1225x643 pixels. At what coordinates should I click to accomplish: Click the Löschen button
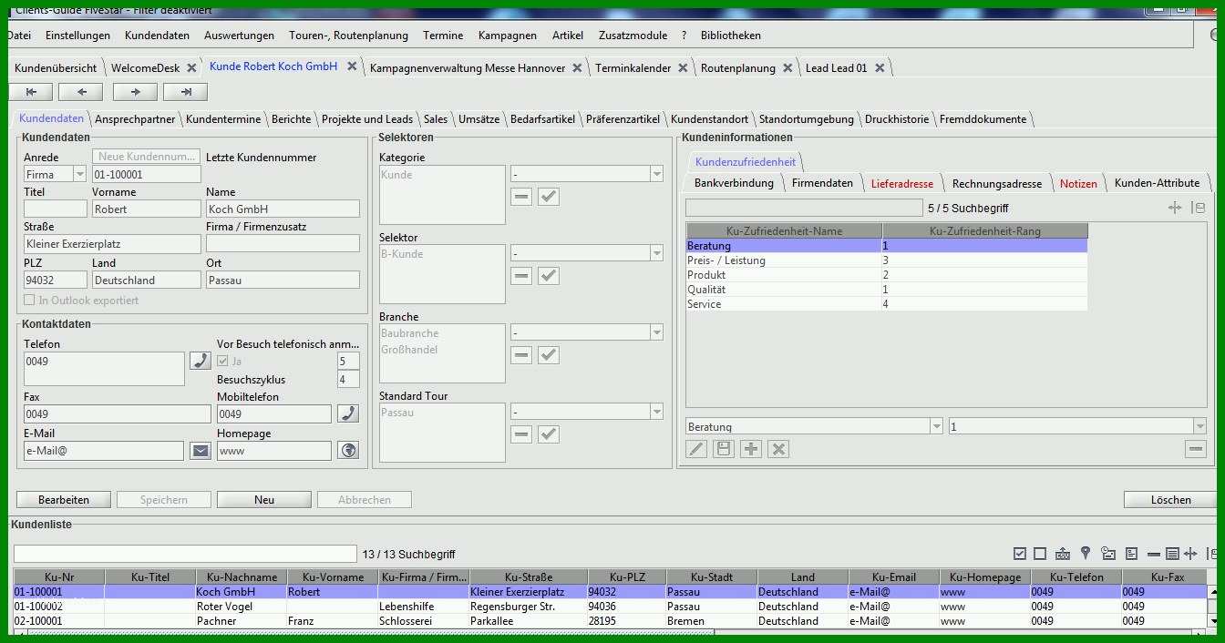point(1170,500)
